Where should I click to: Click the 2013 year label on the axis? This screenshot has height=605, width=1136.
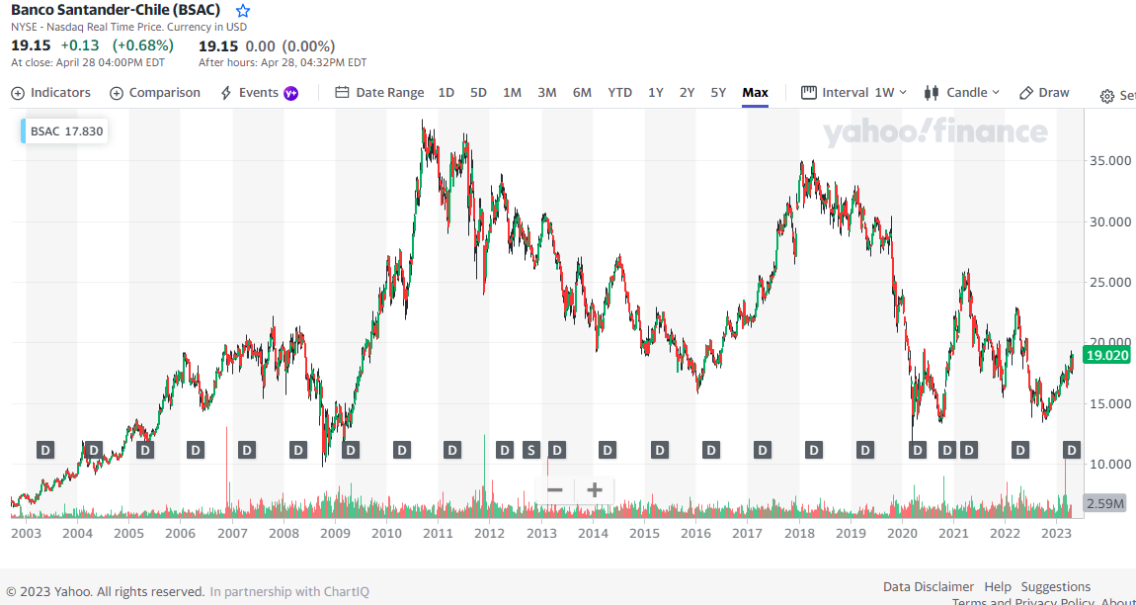pyautogui.click(x=541, y=534)
